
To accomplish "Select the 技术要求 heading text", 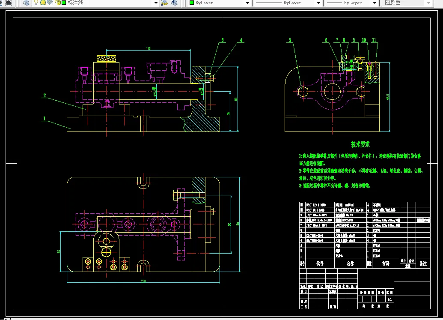I will click(360, 144).
